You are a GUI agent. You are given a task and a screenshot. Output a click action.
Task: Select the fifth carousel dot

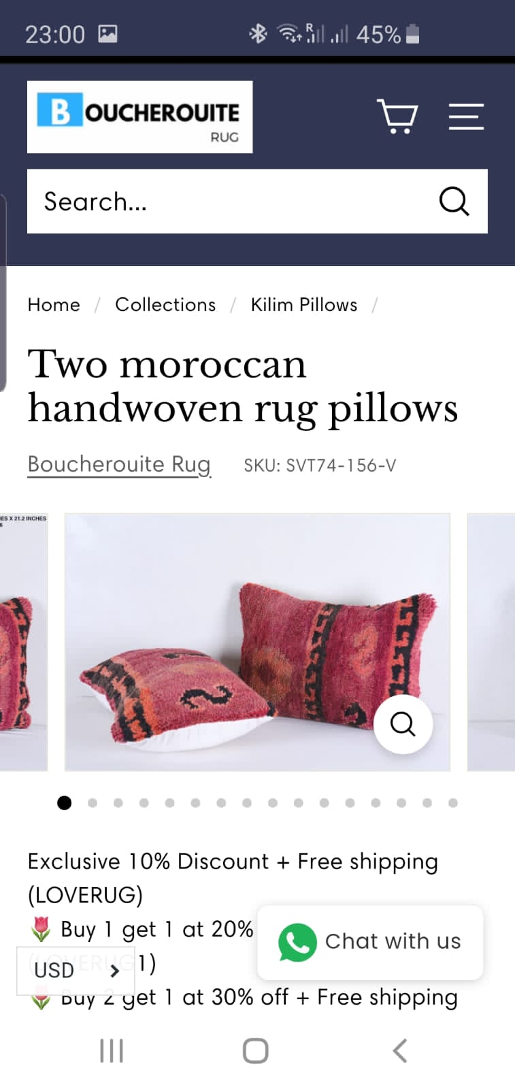point(169,803)
